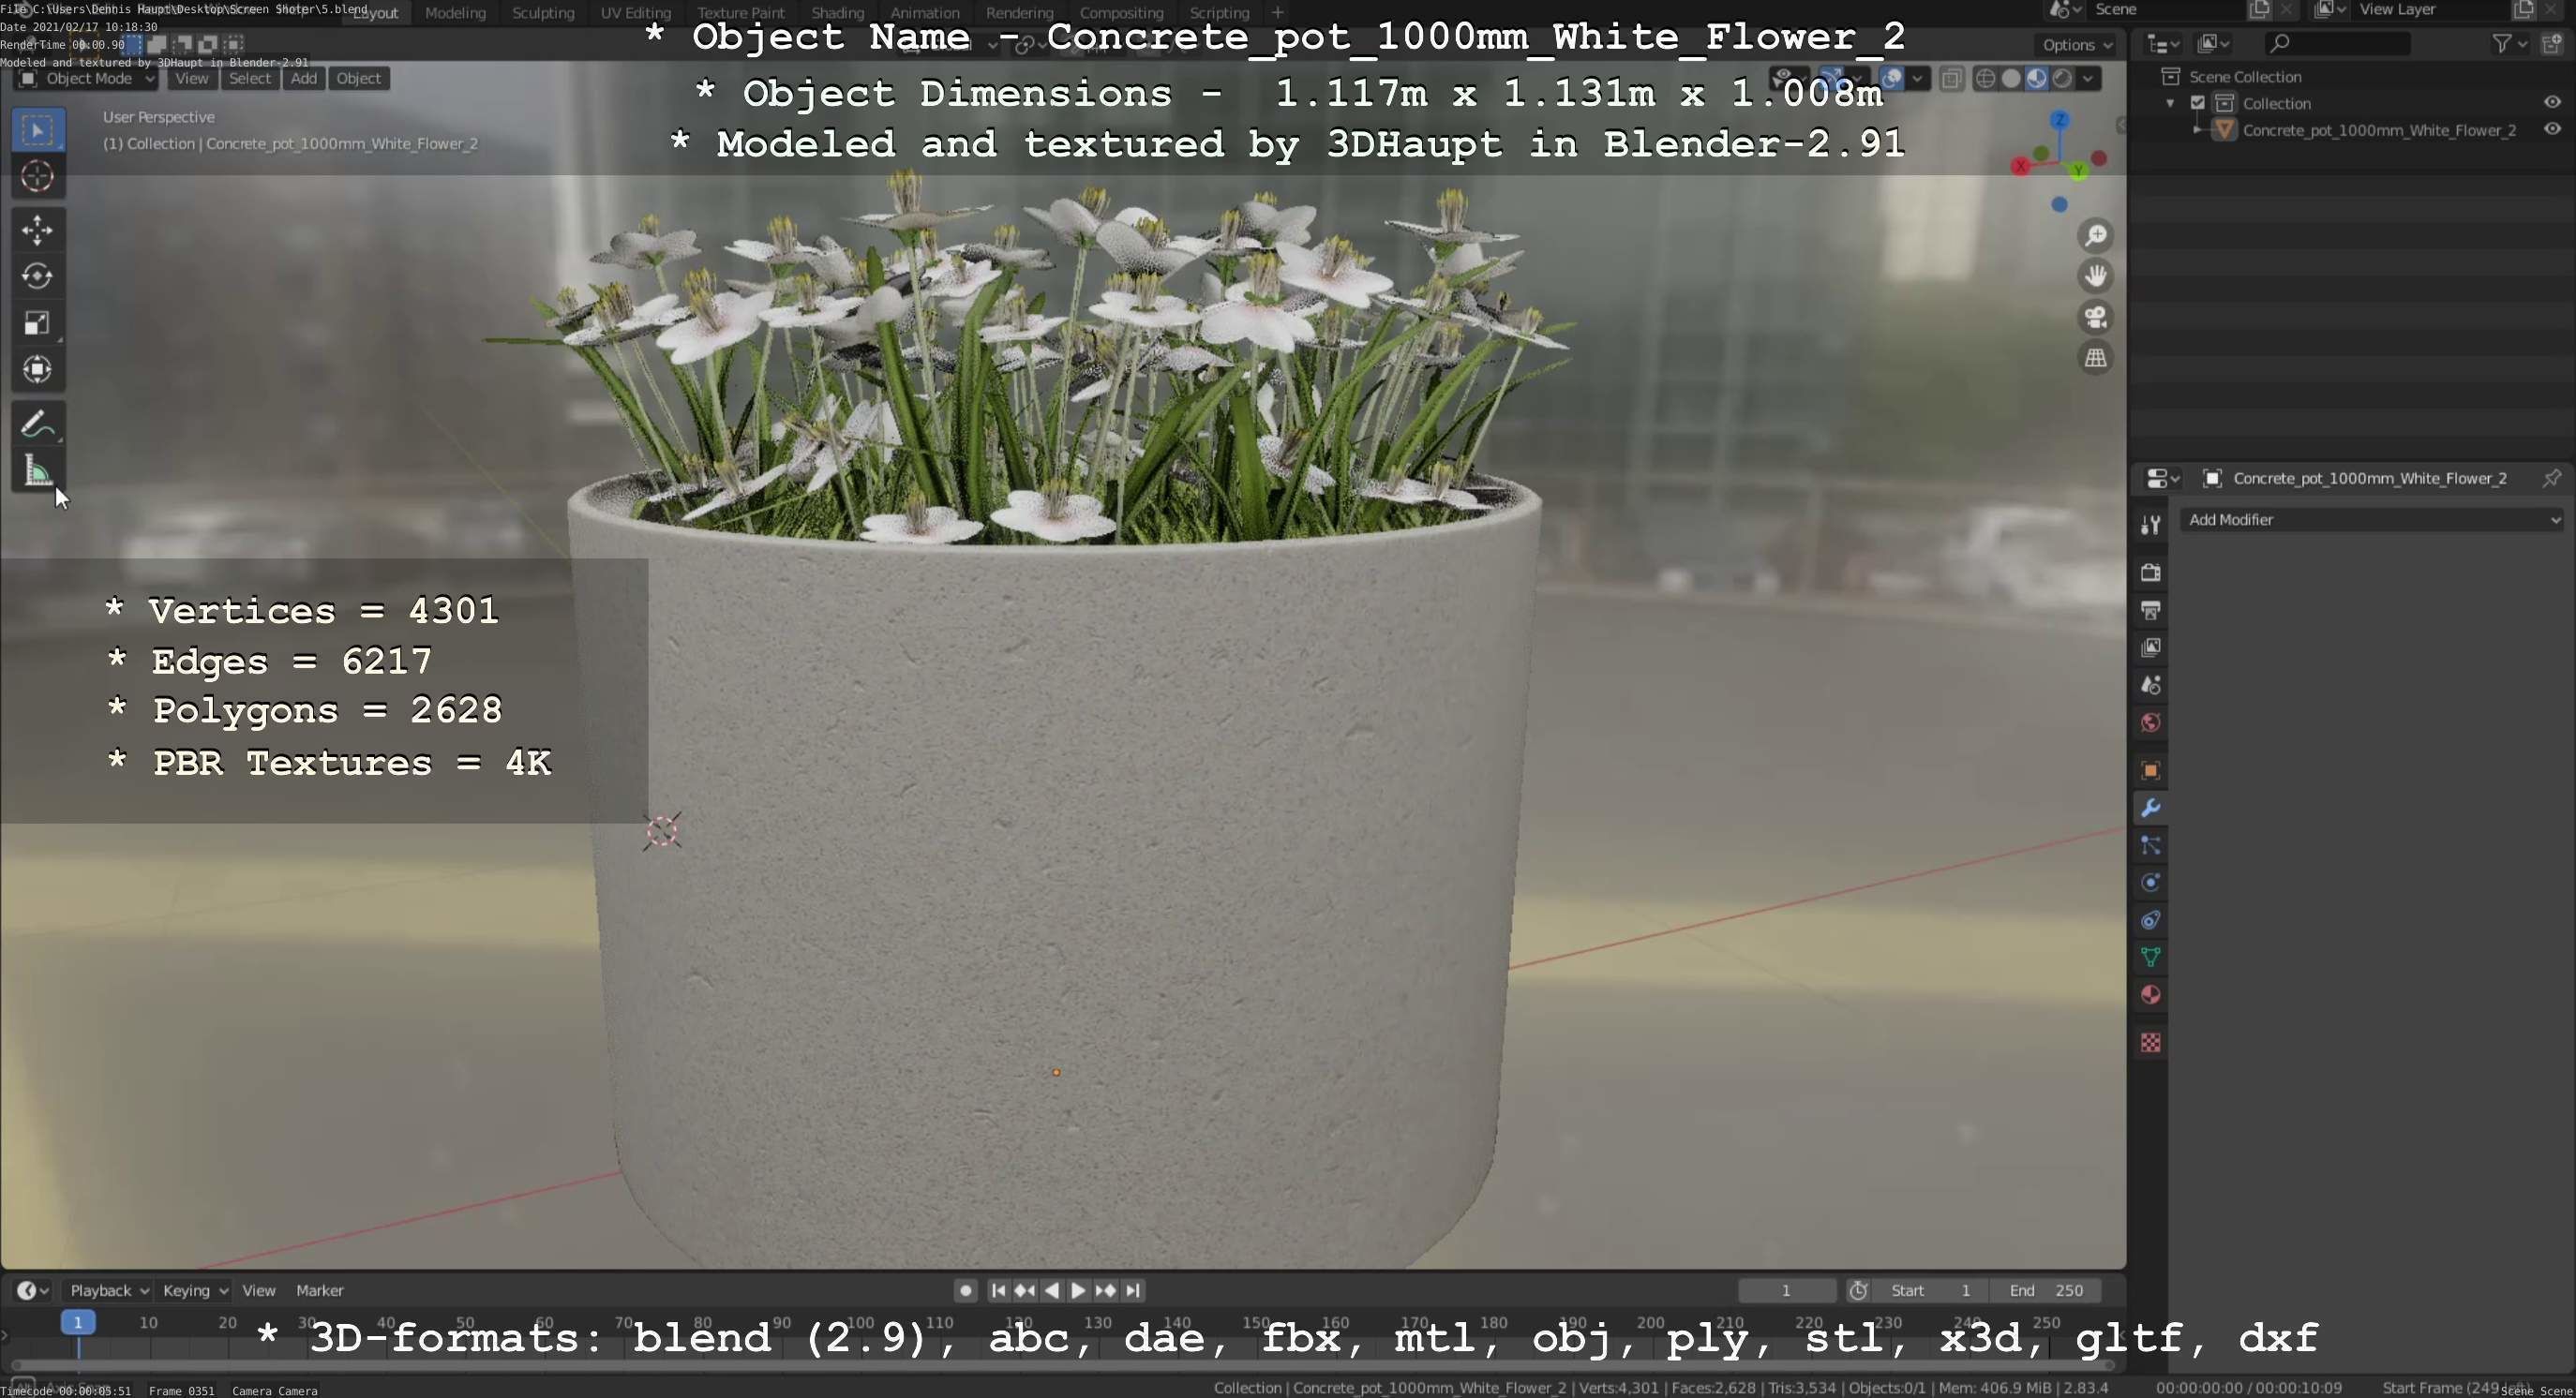The width and height of the screenshot is (2576, 1398).
Task: Switch to the Sculpting workspace tab
Action: [543, 13]
